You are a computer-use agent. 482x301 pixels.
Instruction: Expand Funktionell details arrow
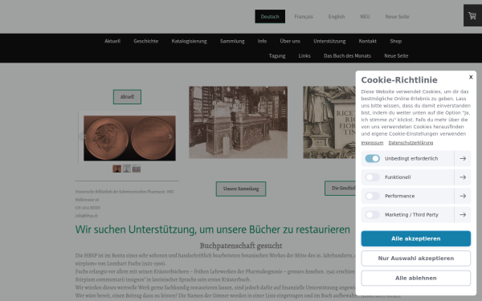click(x=463, y=177)
